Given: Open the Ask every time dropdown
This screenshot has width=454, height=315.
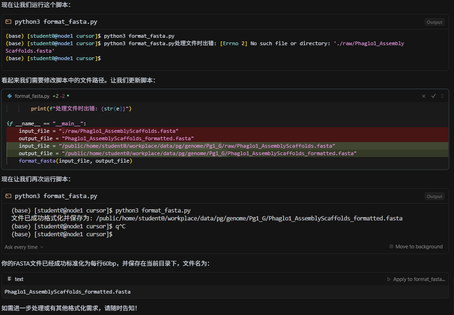Looking at the screenshot, I should point(24,247).
